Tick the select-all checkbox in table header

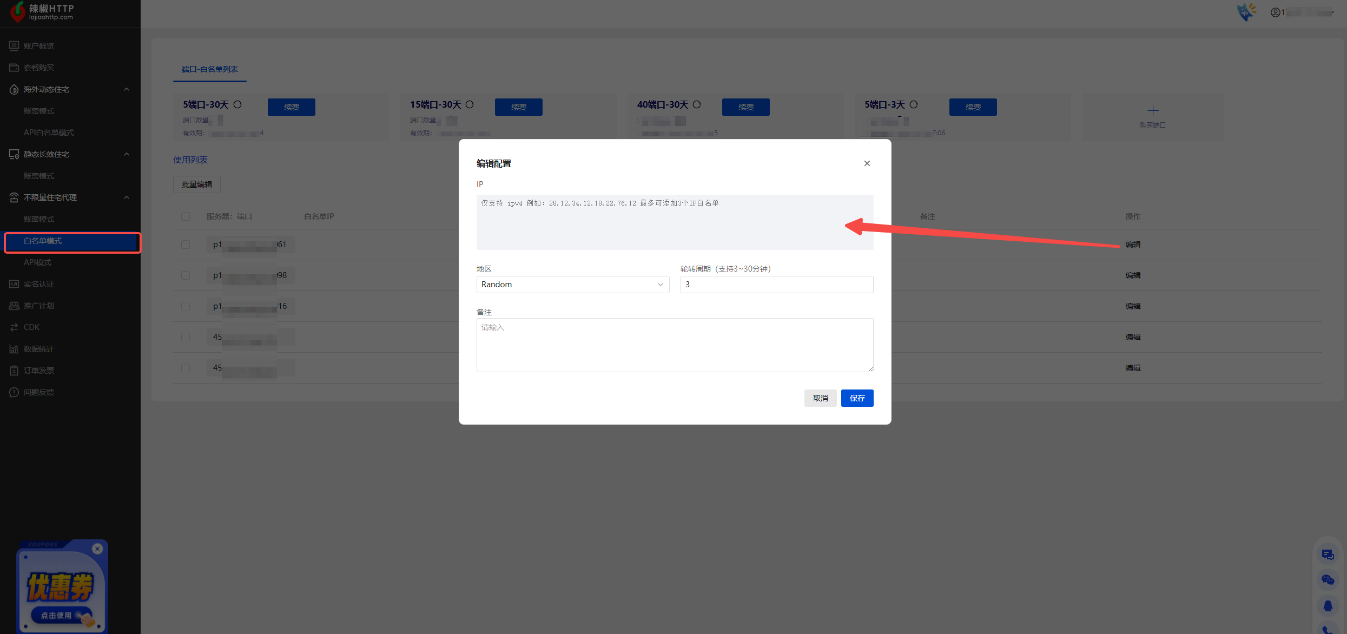click(x=186, y=216)
